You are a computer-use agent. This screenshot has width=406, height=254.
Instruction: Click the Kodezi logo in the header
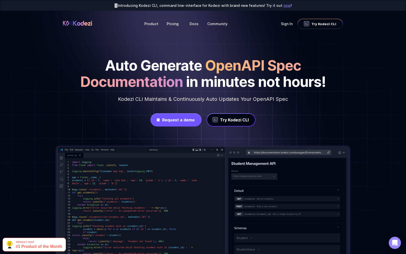pyautogui.click(x=77, y=23)
